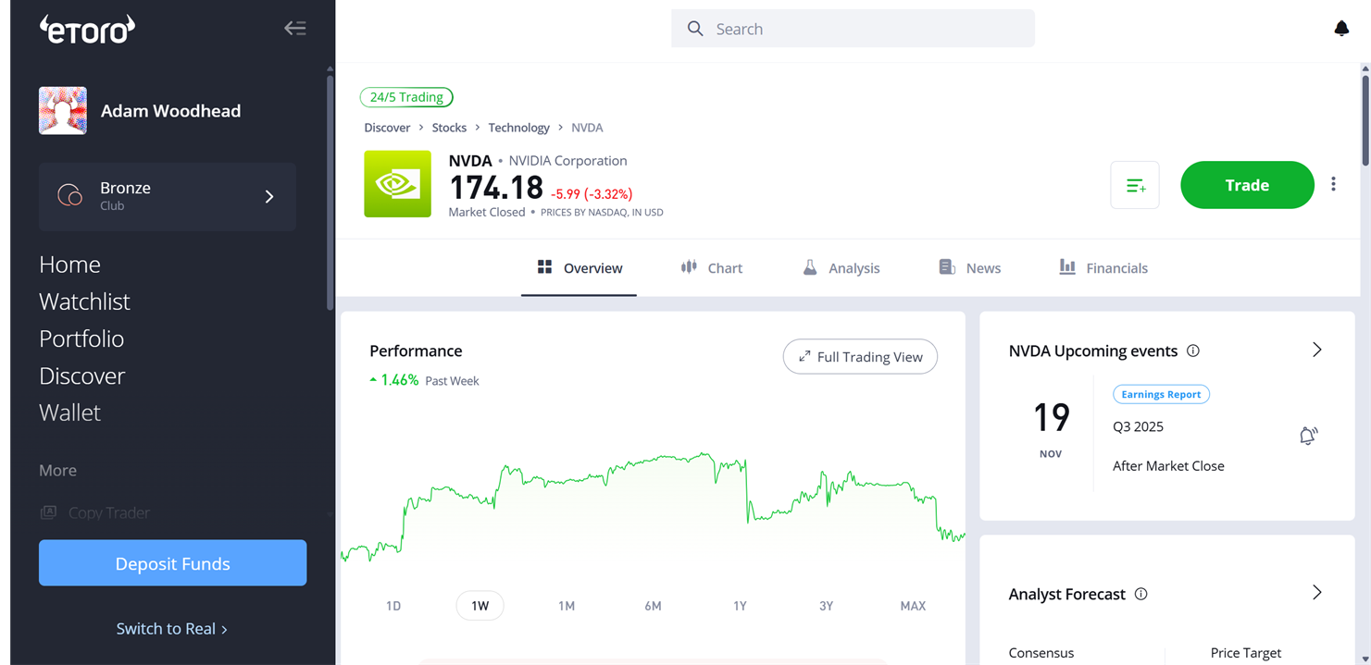Click the Stocks breadcrumb link
1371x665 pixels.
click(449, 128)
